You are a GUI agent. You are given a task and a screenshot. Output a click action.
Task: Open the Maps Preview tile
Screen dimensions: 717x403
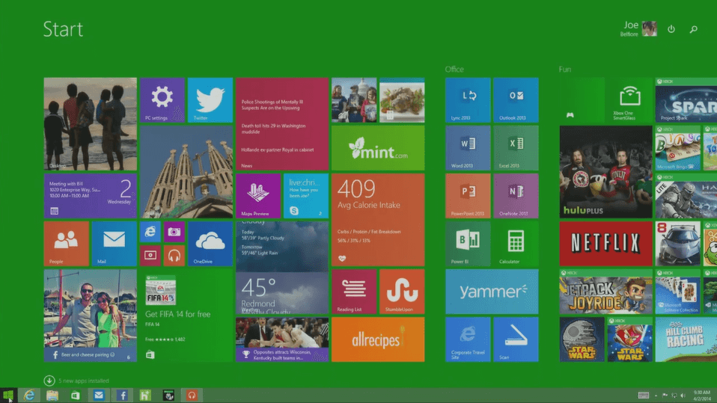(x=258, y=196)
